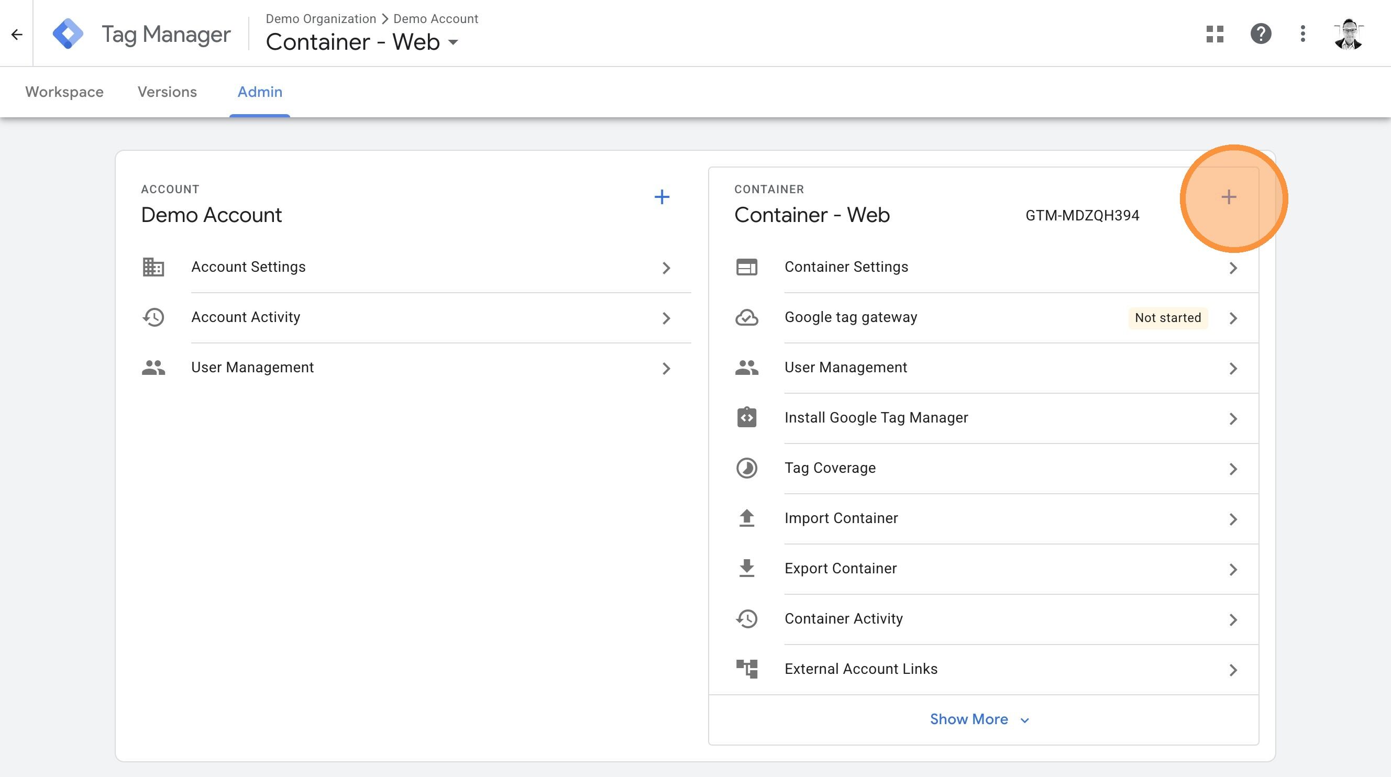Click the Google tag gateway cloud icon
The image size is (1391, 777).
click(747, 317)
